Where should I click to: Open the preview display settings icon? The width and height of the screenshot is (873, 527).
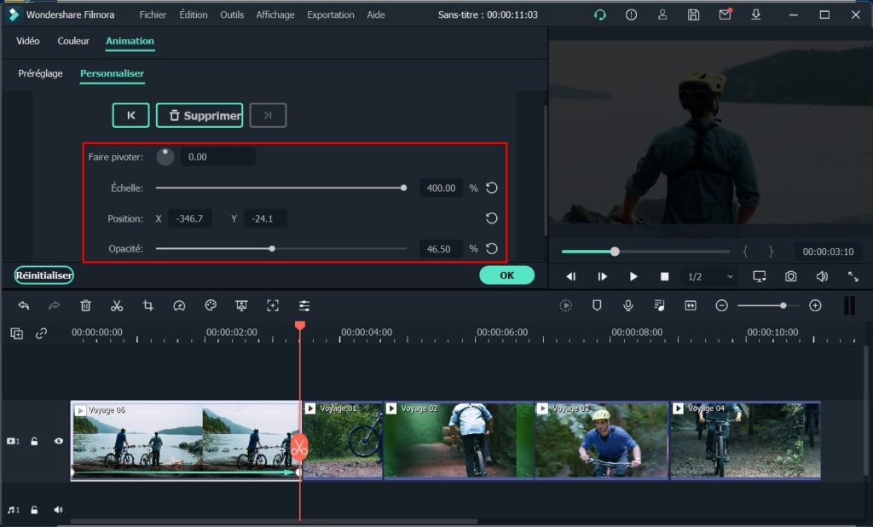[x=760, y=276]
